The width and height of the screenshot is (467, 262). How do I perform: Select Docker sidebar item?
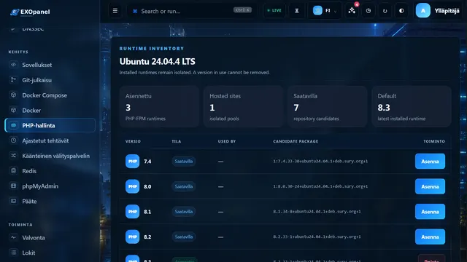tap(50, 110)
